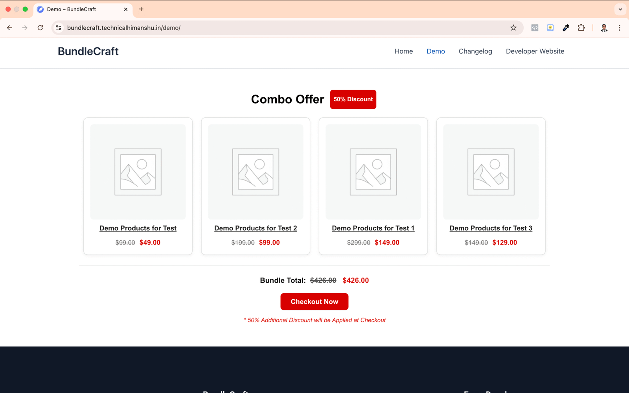629x393 pixels.
Task: Focus the URL address bar
Action: 275,28
